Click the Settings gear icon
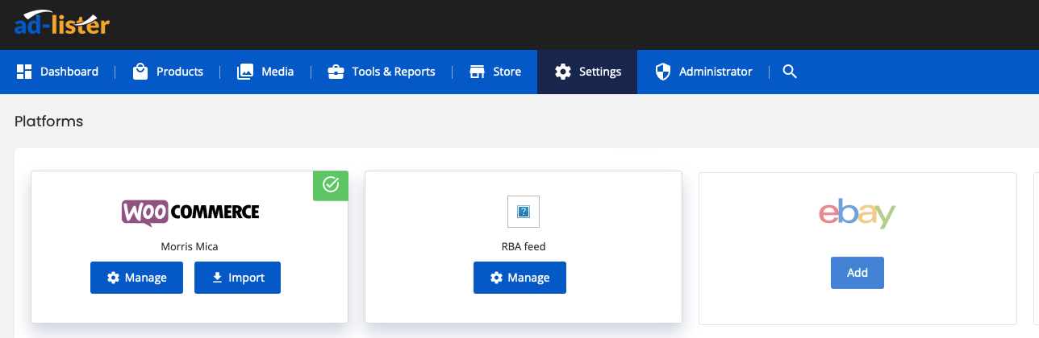This screenshot has width=1039, height=338. pyautogui.click(x=563, y=72)
